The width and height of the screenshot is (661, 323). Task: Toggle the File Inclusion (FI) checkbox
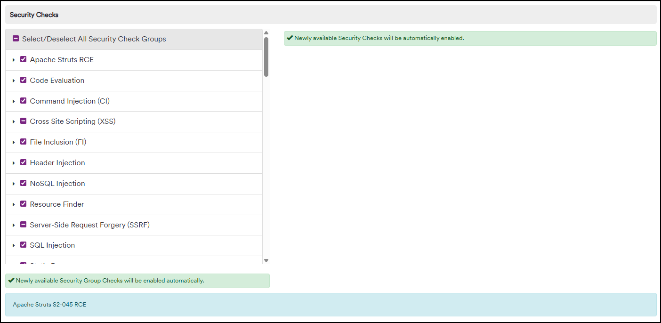tap(23, 142)
